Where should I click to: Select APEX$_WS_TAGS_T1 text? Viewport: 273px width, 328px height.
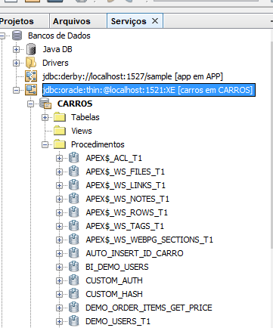coord(125,226)
